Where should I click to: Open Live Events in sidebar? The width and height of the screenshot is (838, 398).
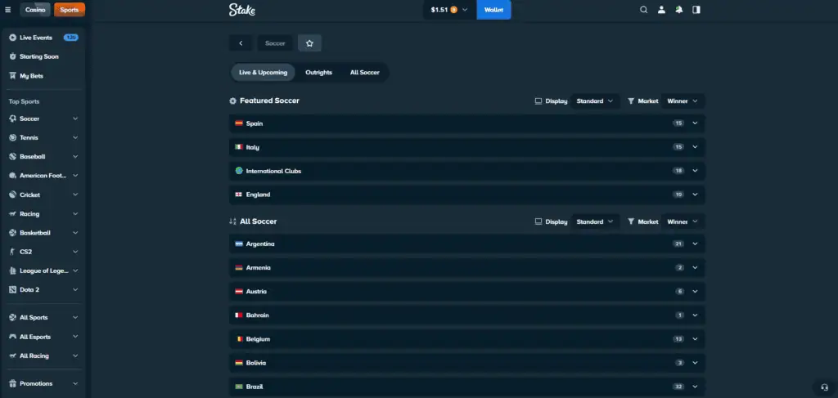coord(37,38)
